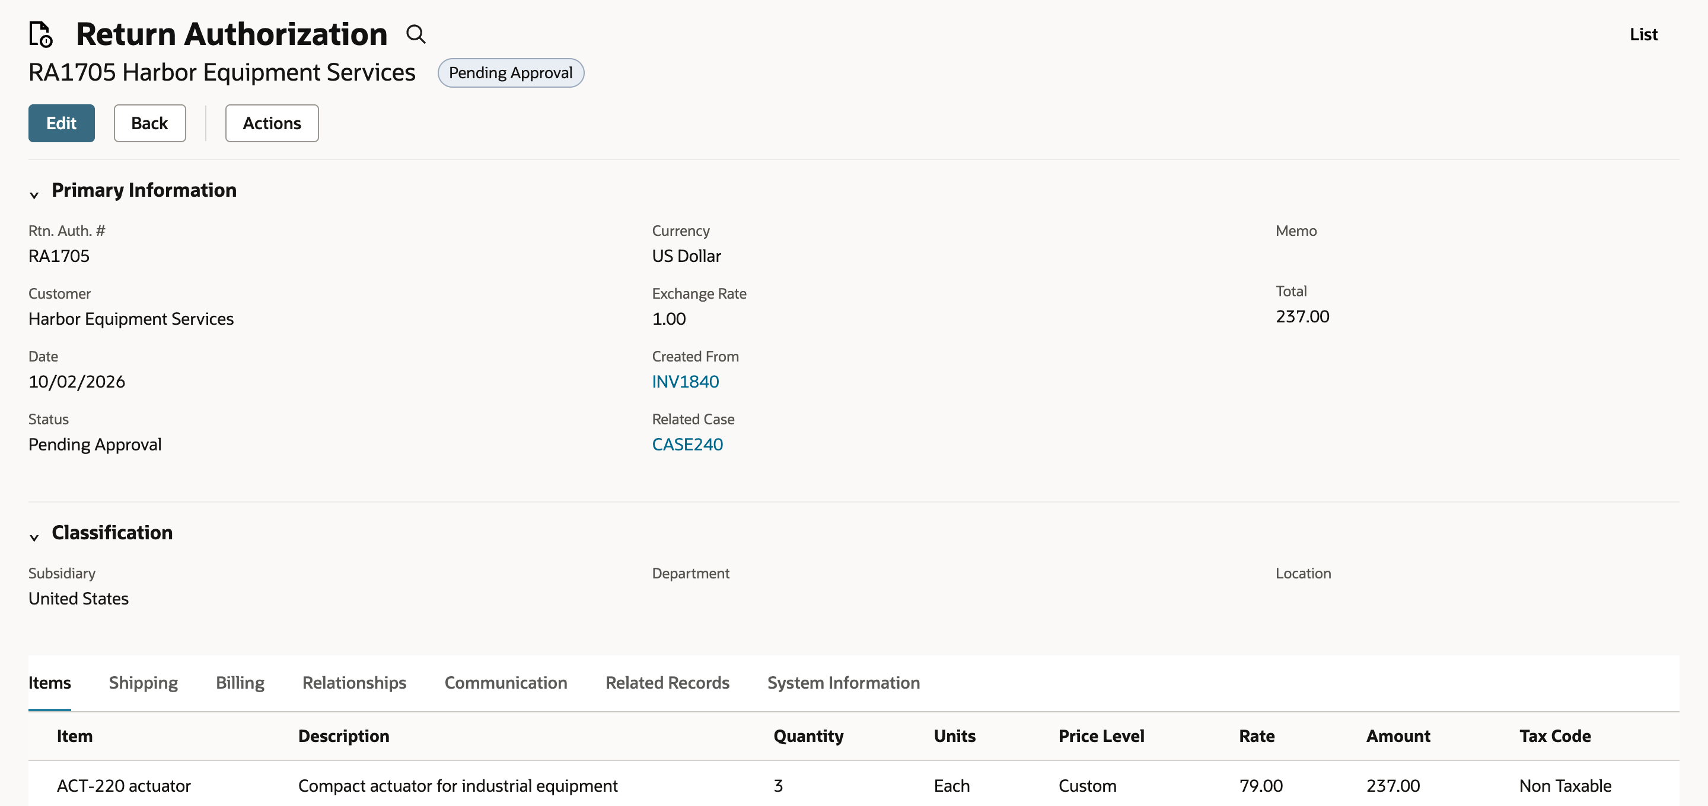Switch to the Shipping tab
1708x806 pixels.
point(143,683)
